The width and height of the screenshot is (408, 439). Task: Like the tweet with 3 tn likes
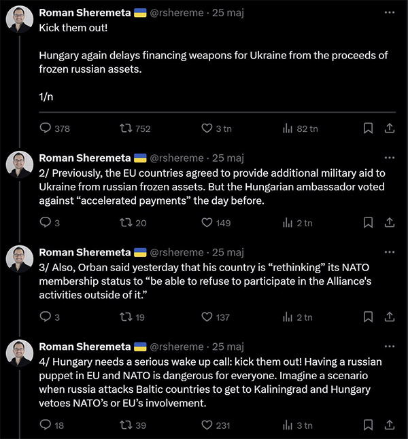click(207, 128)
